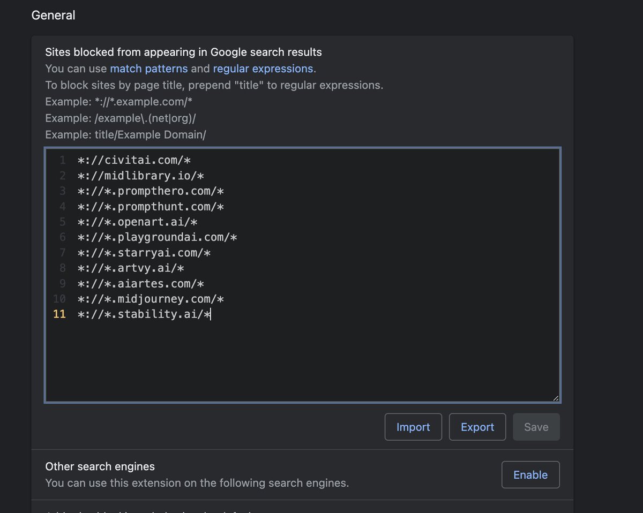This screenshot has width=643, height=513.
Task: Click the starryai.com entry line
Action: pos(144,252)
